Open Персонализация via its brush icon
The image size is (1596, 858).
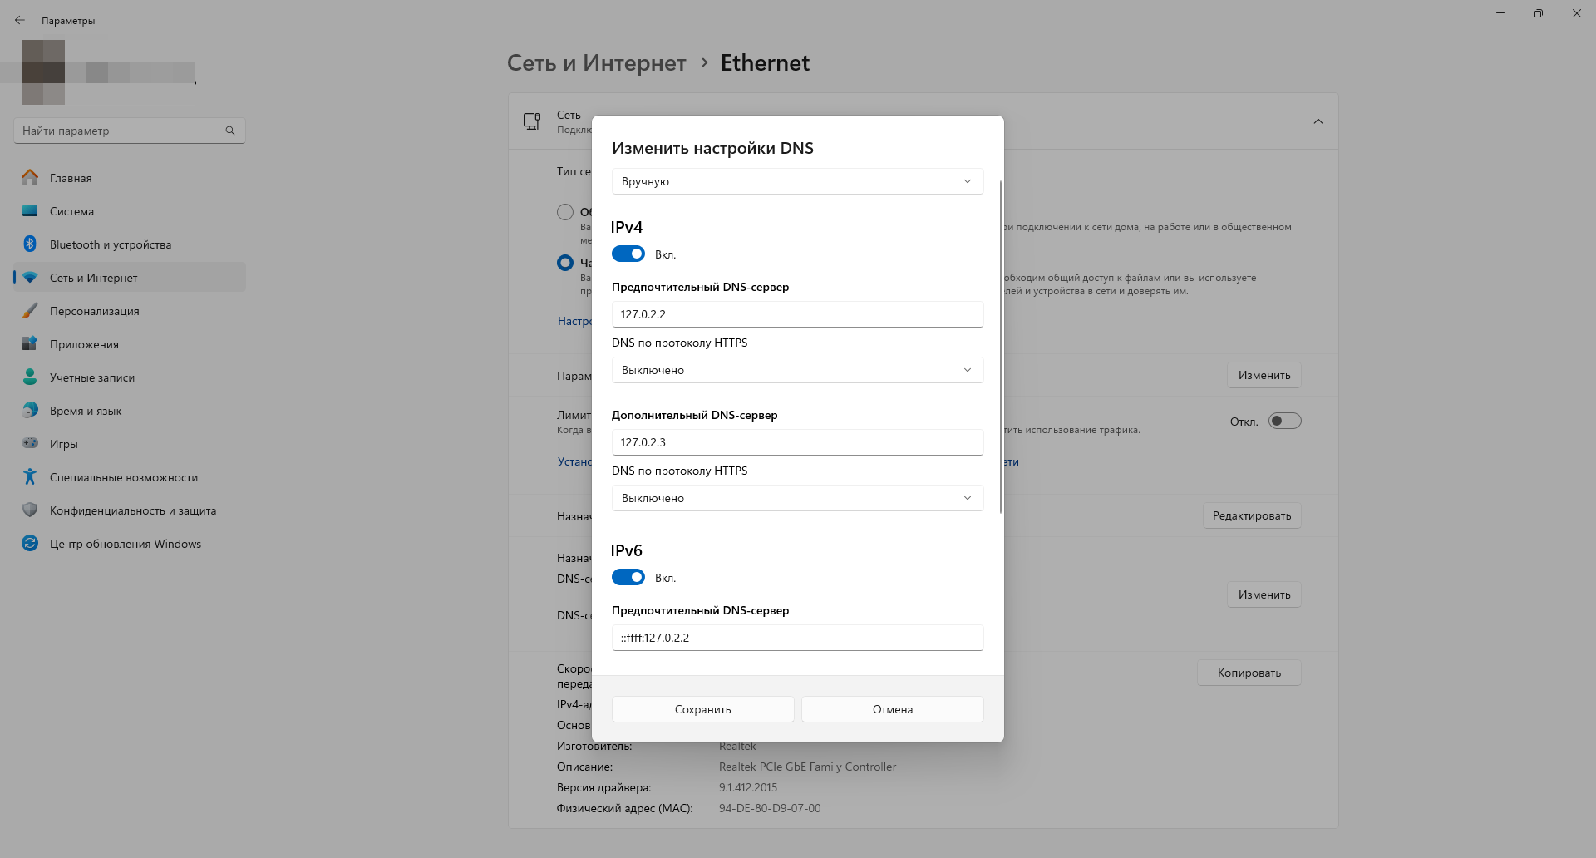coord(30,311)
